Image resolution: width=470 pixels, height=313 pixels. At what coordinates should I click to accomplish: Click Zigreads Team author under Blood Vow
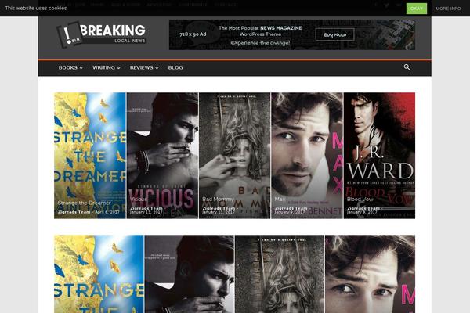tap(363, 208)
